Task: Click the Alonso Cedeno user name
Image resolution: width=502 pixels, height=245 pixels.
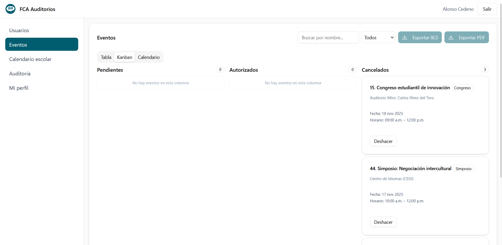Action: pos(458,9)
